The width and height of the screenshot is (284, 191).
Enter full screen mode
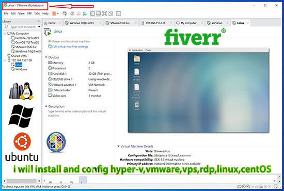[x=105, y=13]
